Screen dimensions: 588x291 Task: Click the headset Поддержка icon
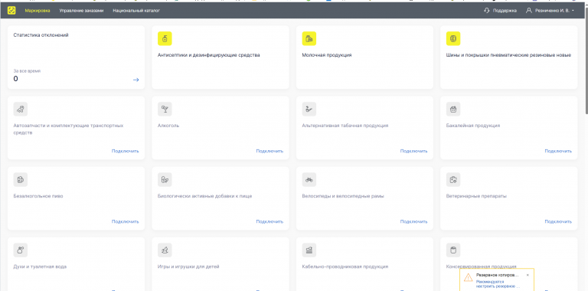tap(487, 11)
